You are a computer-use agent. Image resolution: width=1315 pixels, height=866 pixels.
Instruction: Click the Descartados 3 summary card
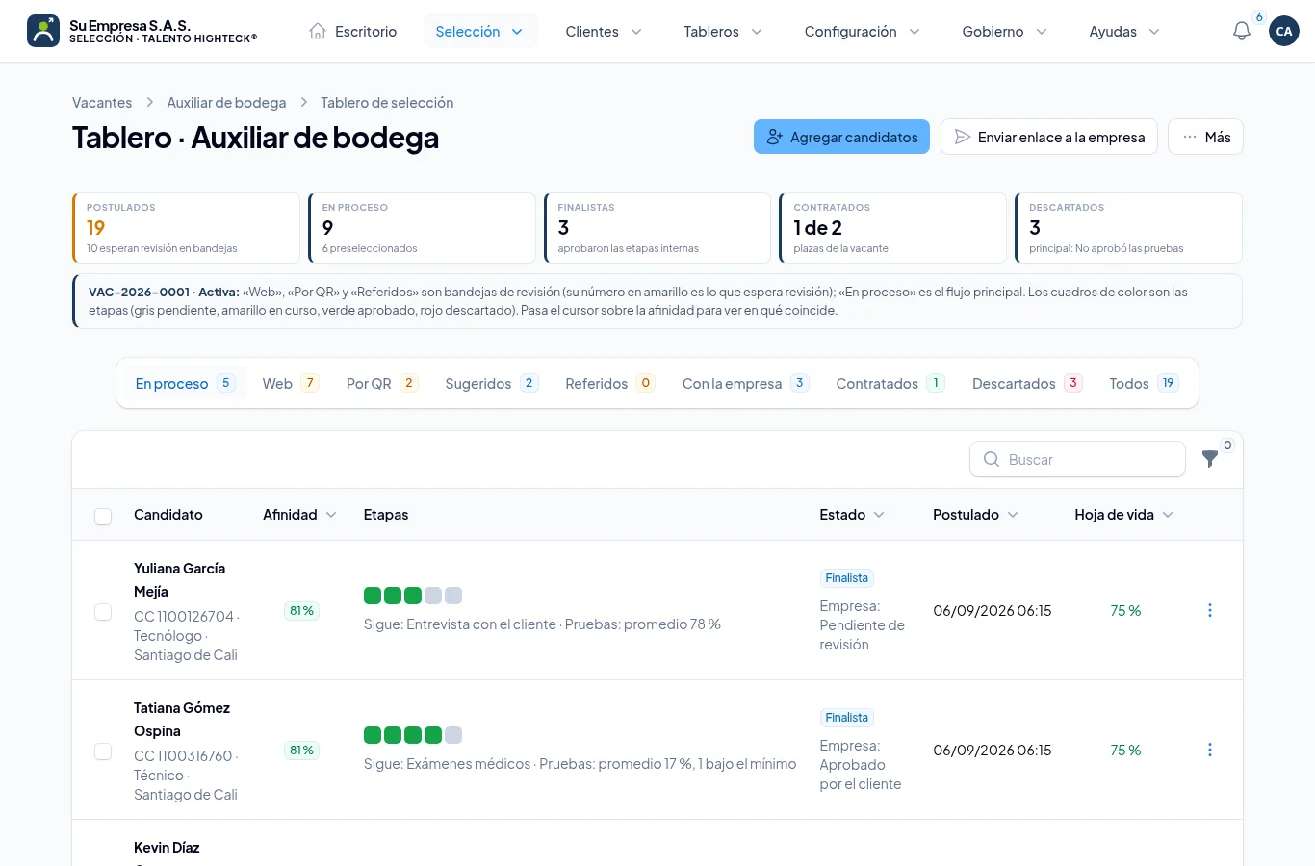1128,228
